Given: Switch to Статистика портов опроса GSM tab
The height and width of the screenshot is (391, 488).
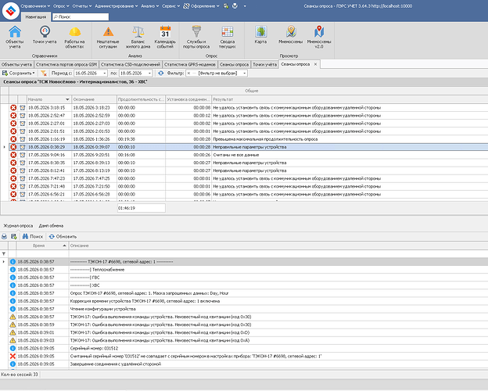Looking at the screenshot, I should tap(66, 64).
